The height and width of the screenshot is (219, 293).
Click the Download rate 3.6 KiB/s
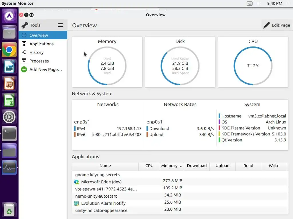point(205,129)
